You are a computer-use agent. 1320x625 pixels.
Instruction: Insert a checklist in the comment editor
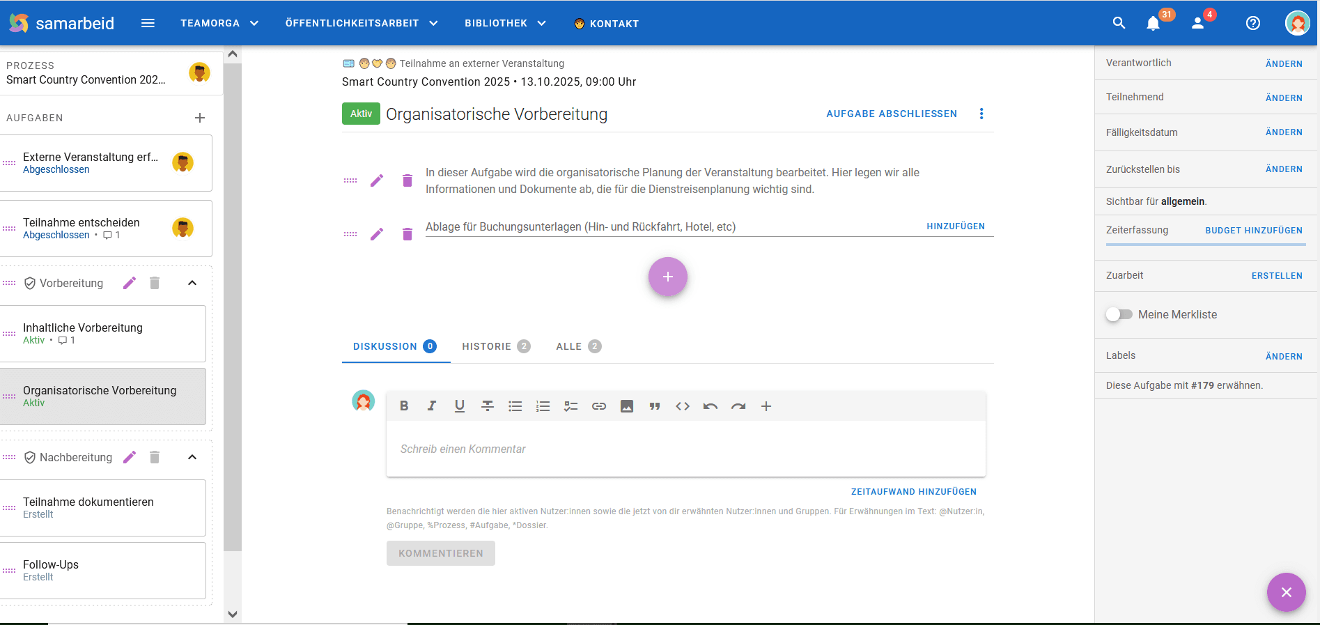(x=571, y=406)
